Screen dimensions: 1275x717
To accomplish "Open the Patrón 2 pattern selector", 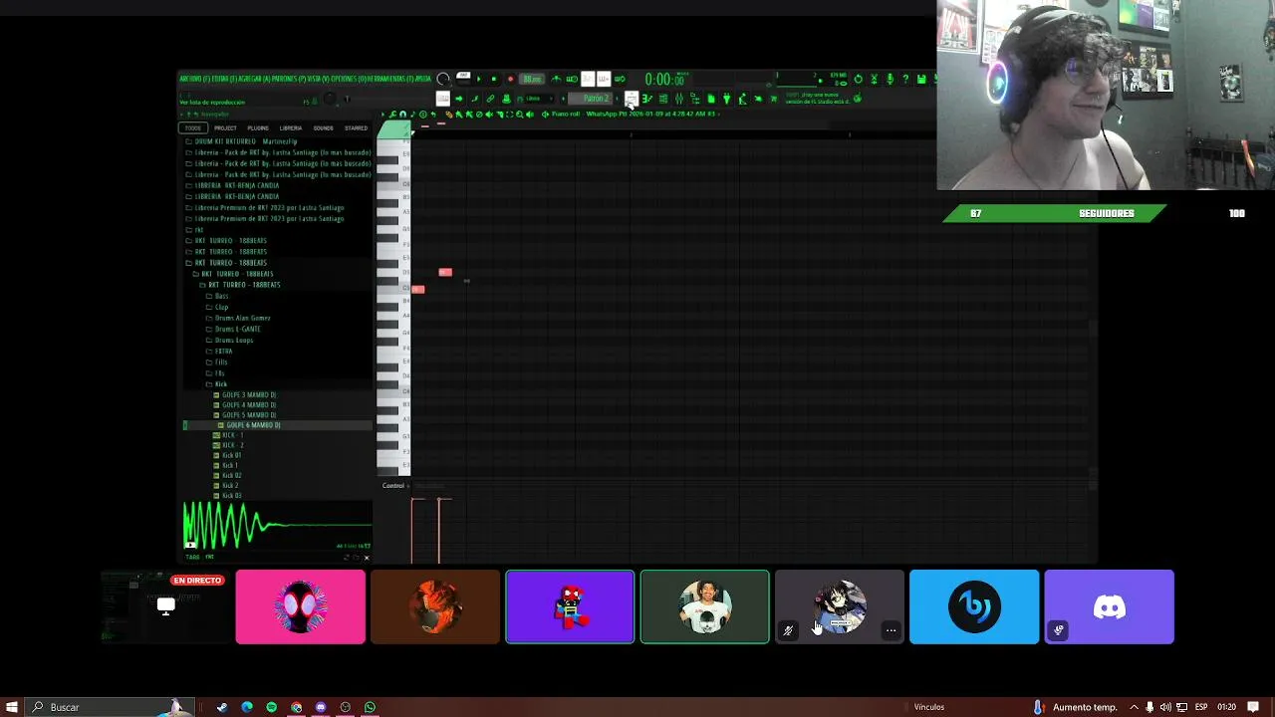I will (591, 98).
